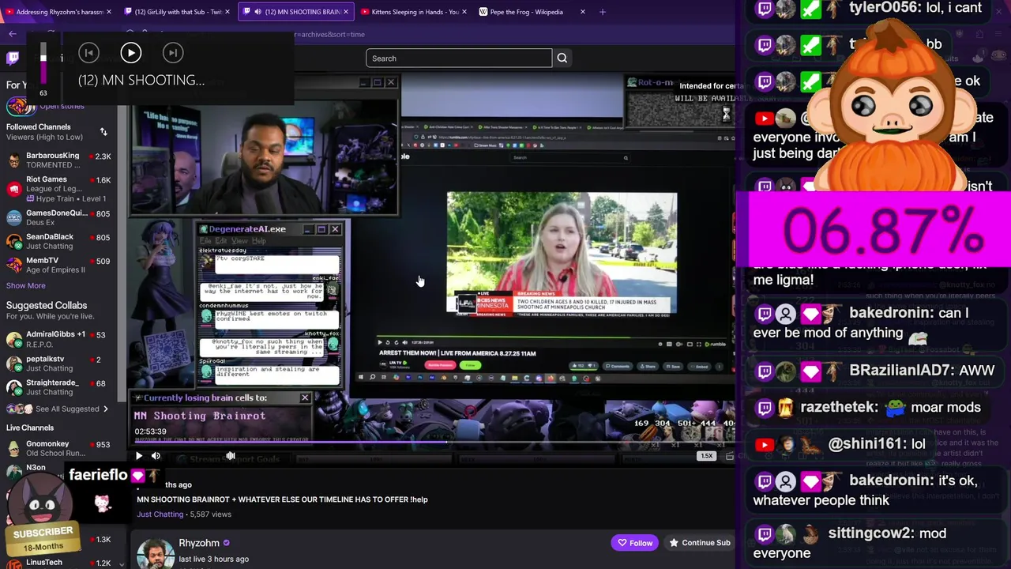The width and height of the screenshot is (1011, 569).
Task: Play the Rumble video inside the stream
Action: 379,343
